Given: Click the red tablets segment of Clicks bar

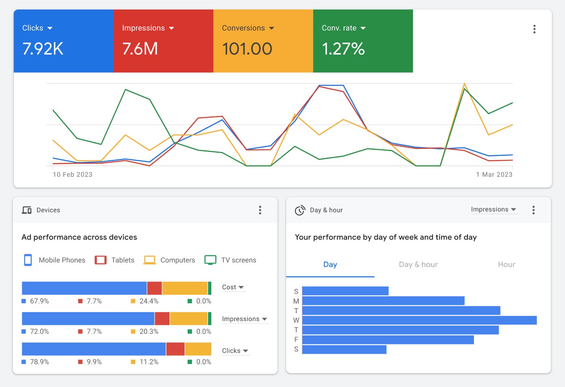Looking at the screenshot, I should pyautogui.click(x=176, y=349).
